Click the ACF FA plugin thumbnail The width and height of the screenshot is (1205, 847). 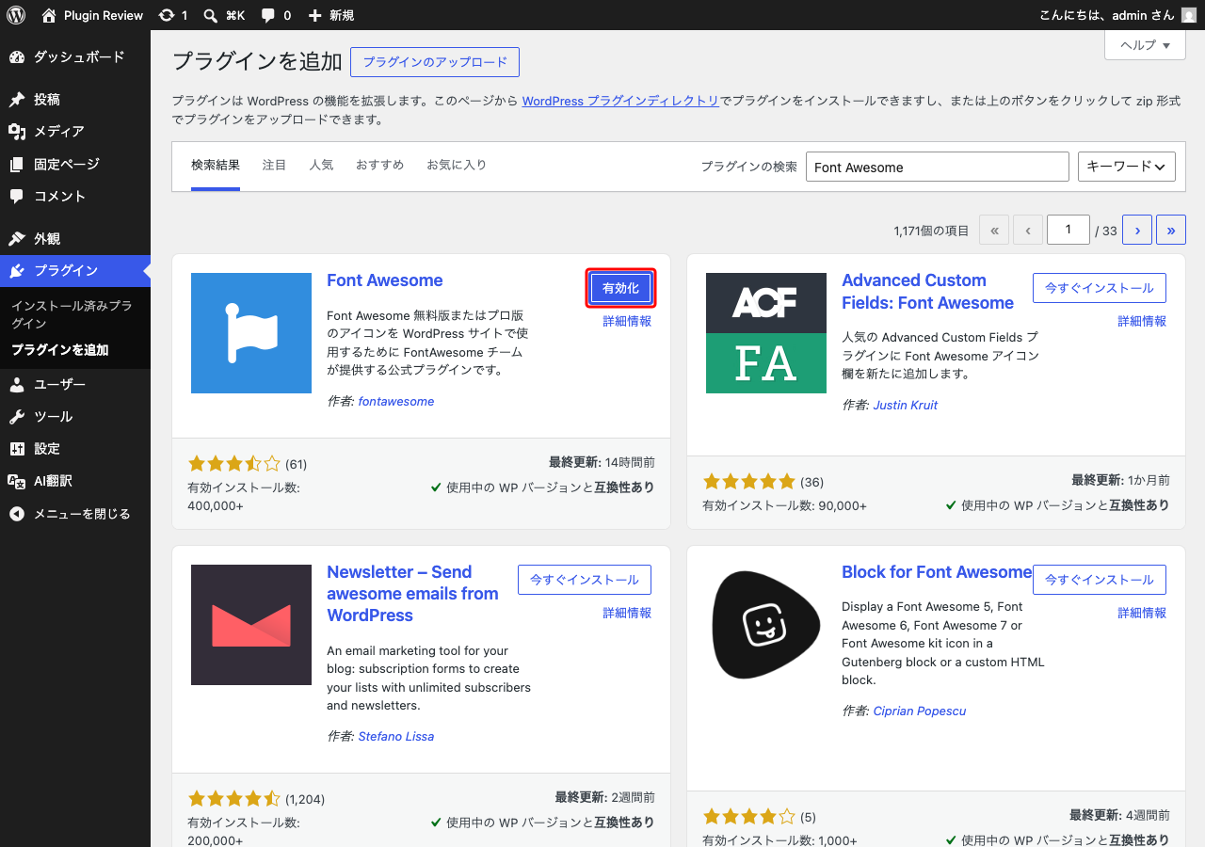point(766,333)
